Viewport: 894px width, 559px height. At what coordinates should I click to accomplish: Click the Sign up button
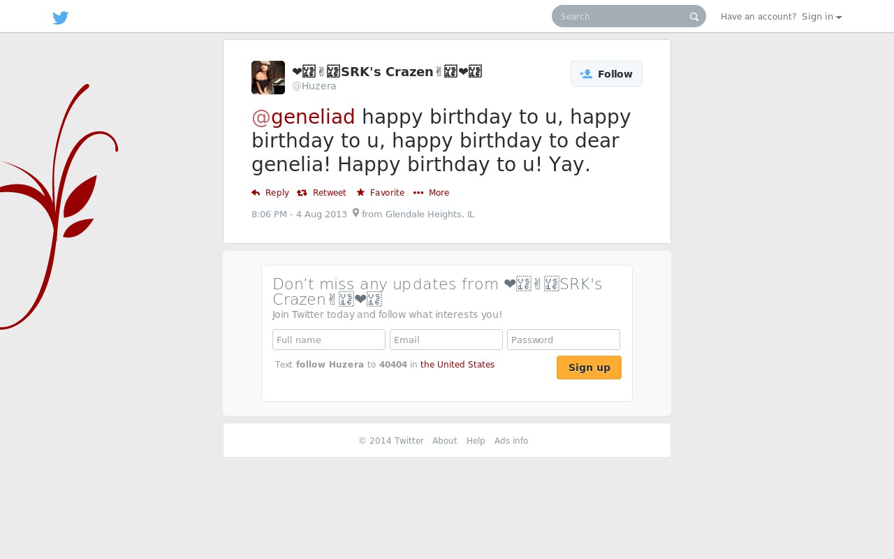tap(589, 368)
